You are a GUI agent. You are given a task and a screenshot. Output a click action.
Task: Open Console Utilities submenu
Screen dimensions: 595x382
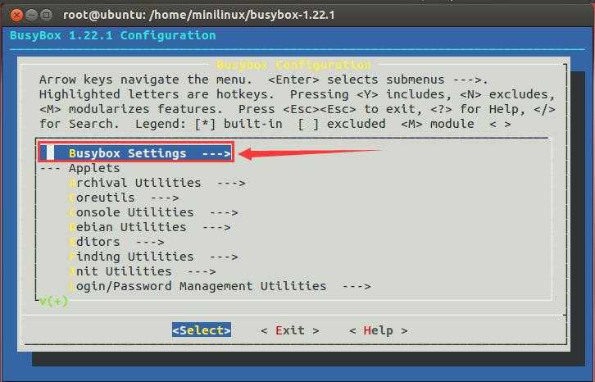153,212
